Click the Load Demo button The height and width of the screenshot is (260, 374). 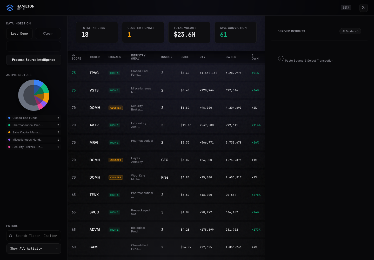click(19, 34)
